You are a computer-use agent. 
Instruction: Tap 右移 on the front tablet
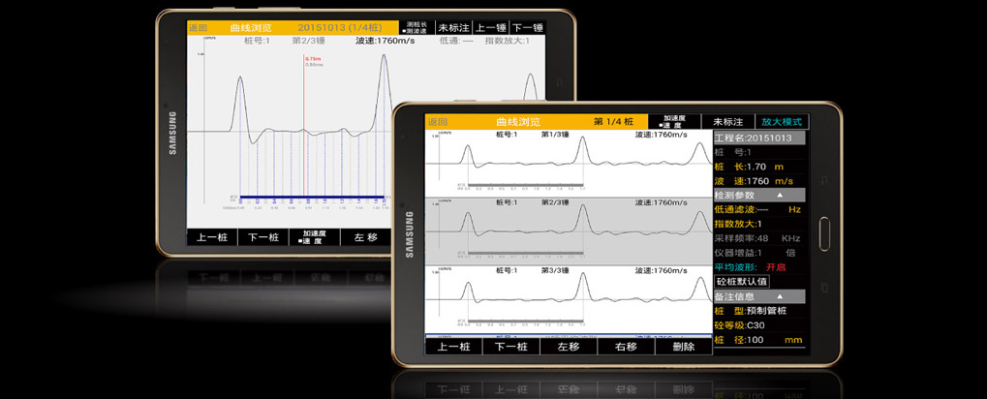coord(626,346)
